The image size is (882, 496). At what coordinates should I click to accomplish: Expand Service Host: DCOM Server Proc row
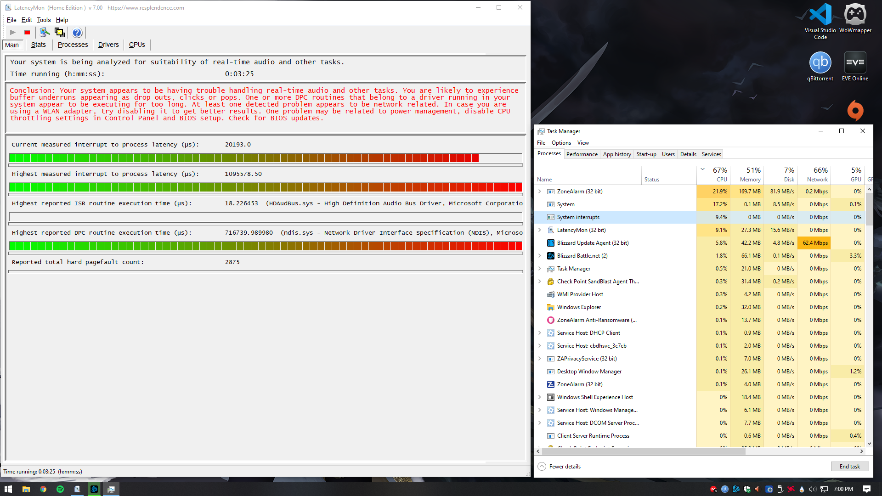[540, 423]
